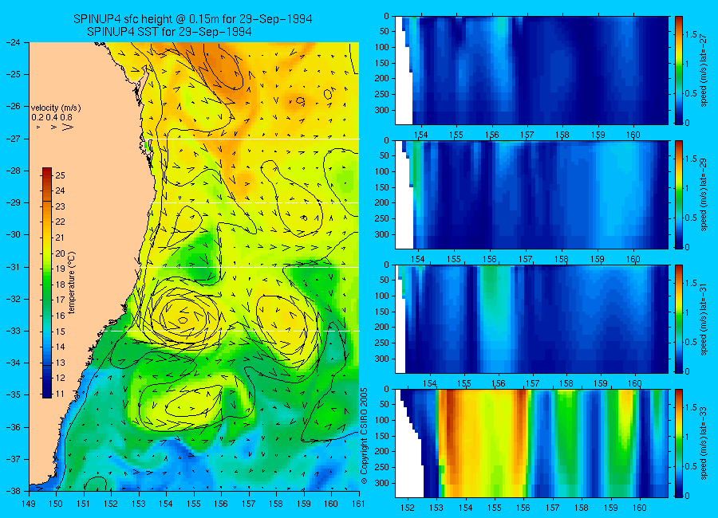Click the 155 longitude tick on the map axis
Screen dimensions: 718x518
[x=194, y=504]
